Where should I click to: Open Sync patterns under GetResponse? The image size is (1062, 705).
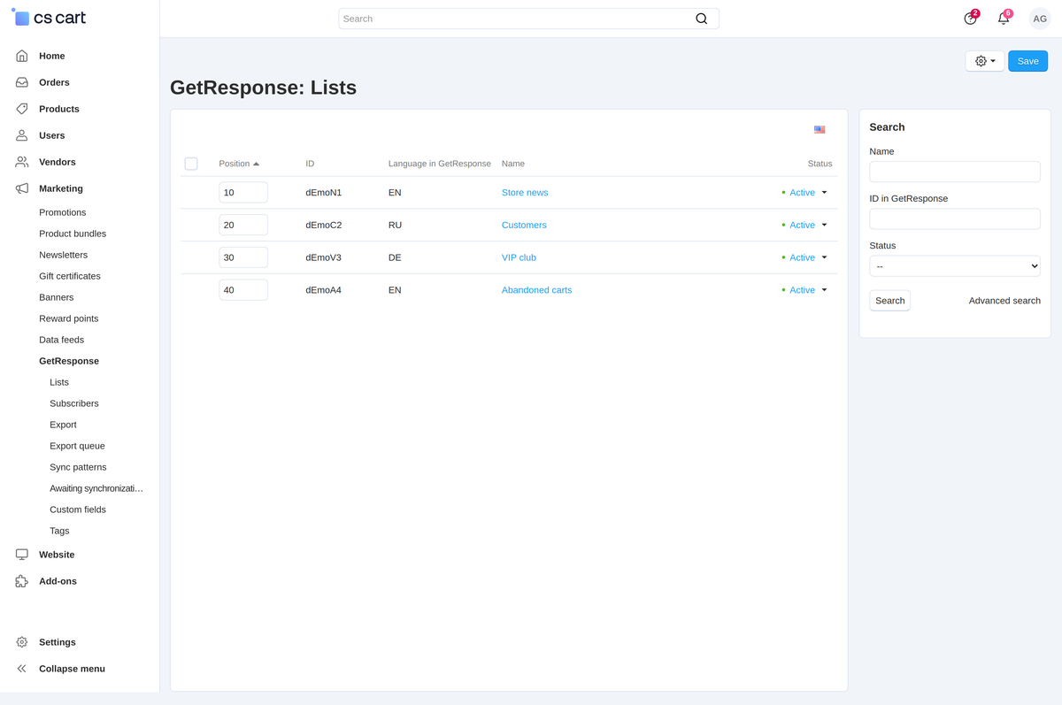pos(78,467)
